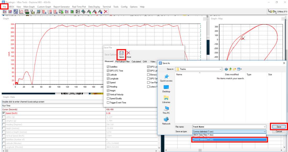Screen dimensions: 288x152
Task: Open the File menu
Action: coord(4,7)
